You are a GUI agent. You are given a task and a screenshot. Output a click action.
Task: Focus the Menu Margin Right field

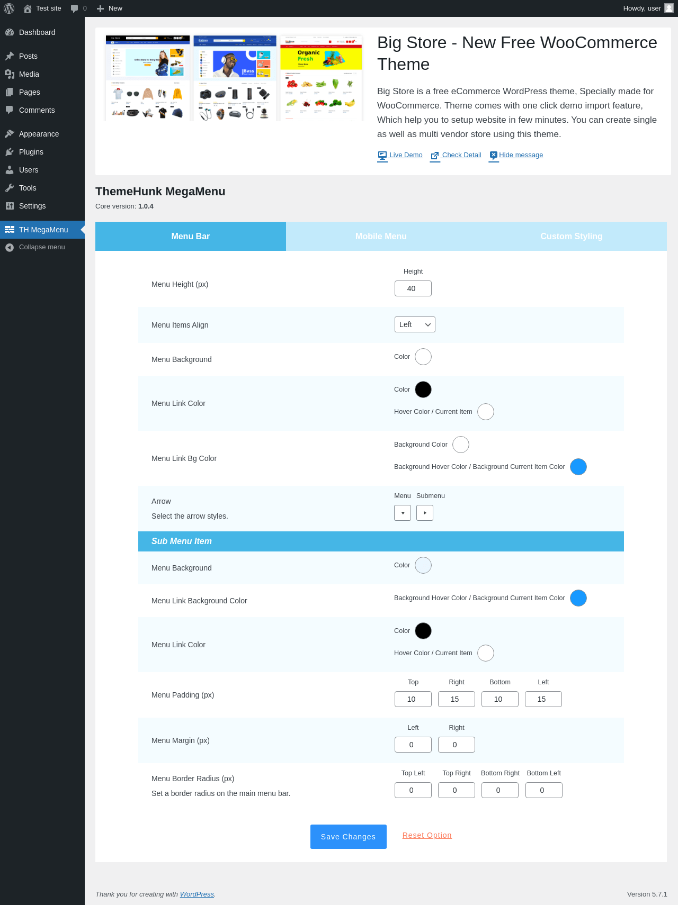pyautogui.click(x=457, y=745)
